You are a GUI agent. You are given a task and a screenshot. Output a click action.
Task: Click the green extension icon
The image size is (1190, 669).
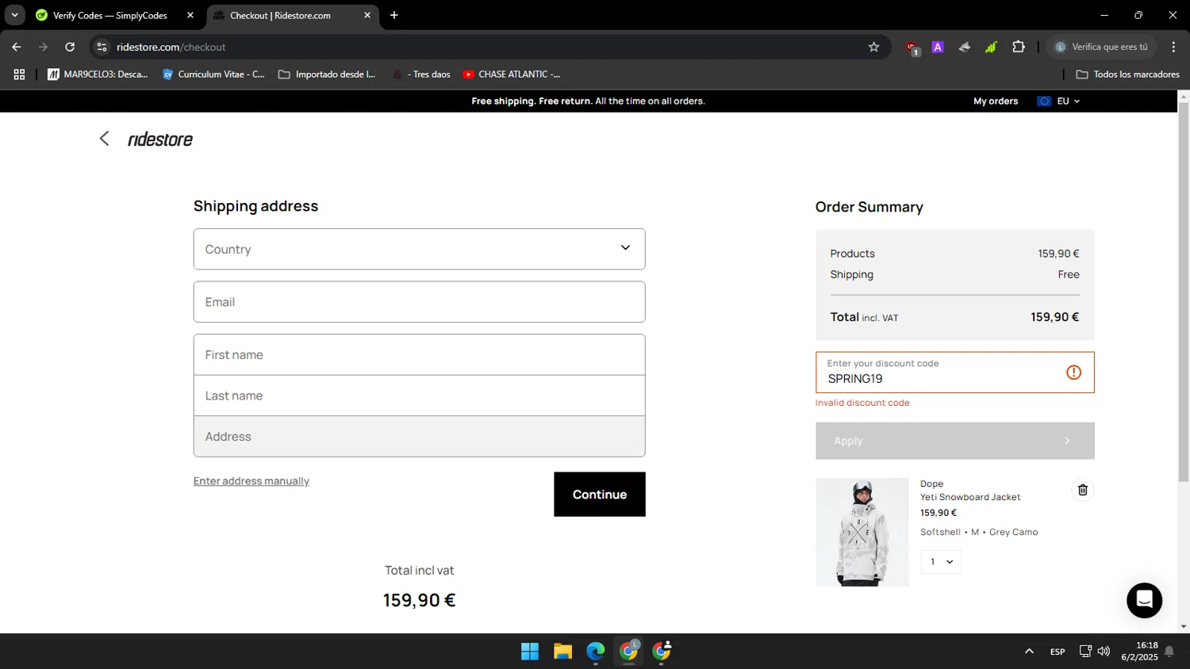pyautogui.click(x=991, y=47)
